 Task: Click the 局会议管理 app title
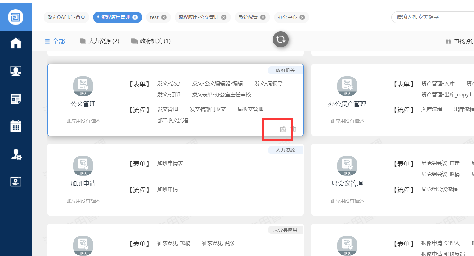(x=347, y=183)
